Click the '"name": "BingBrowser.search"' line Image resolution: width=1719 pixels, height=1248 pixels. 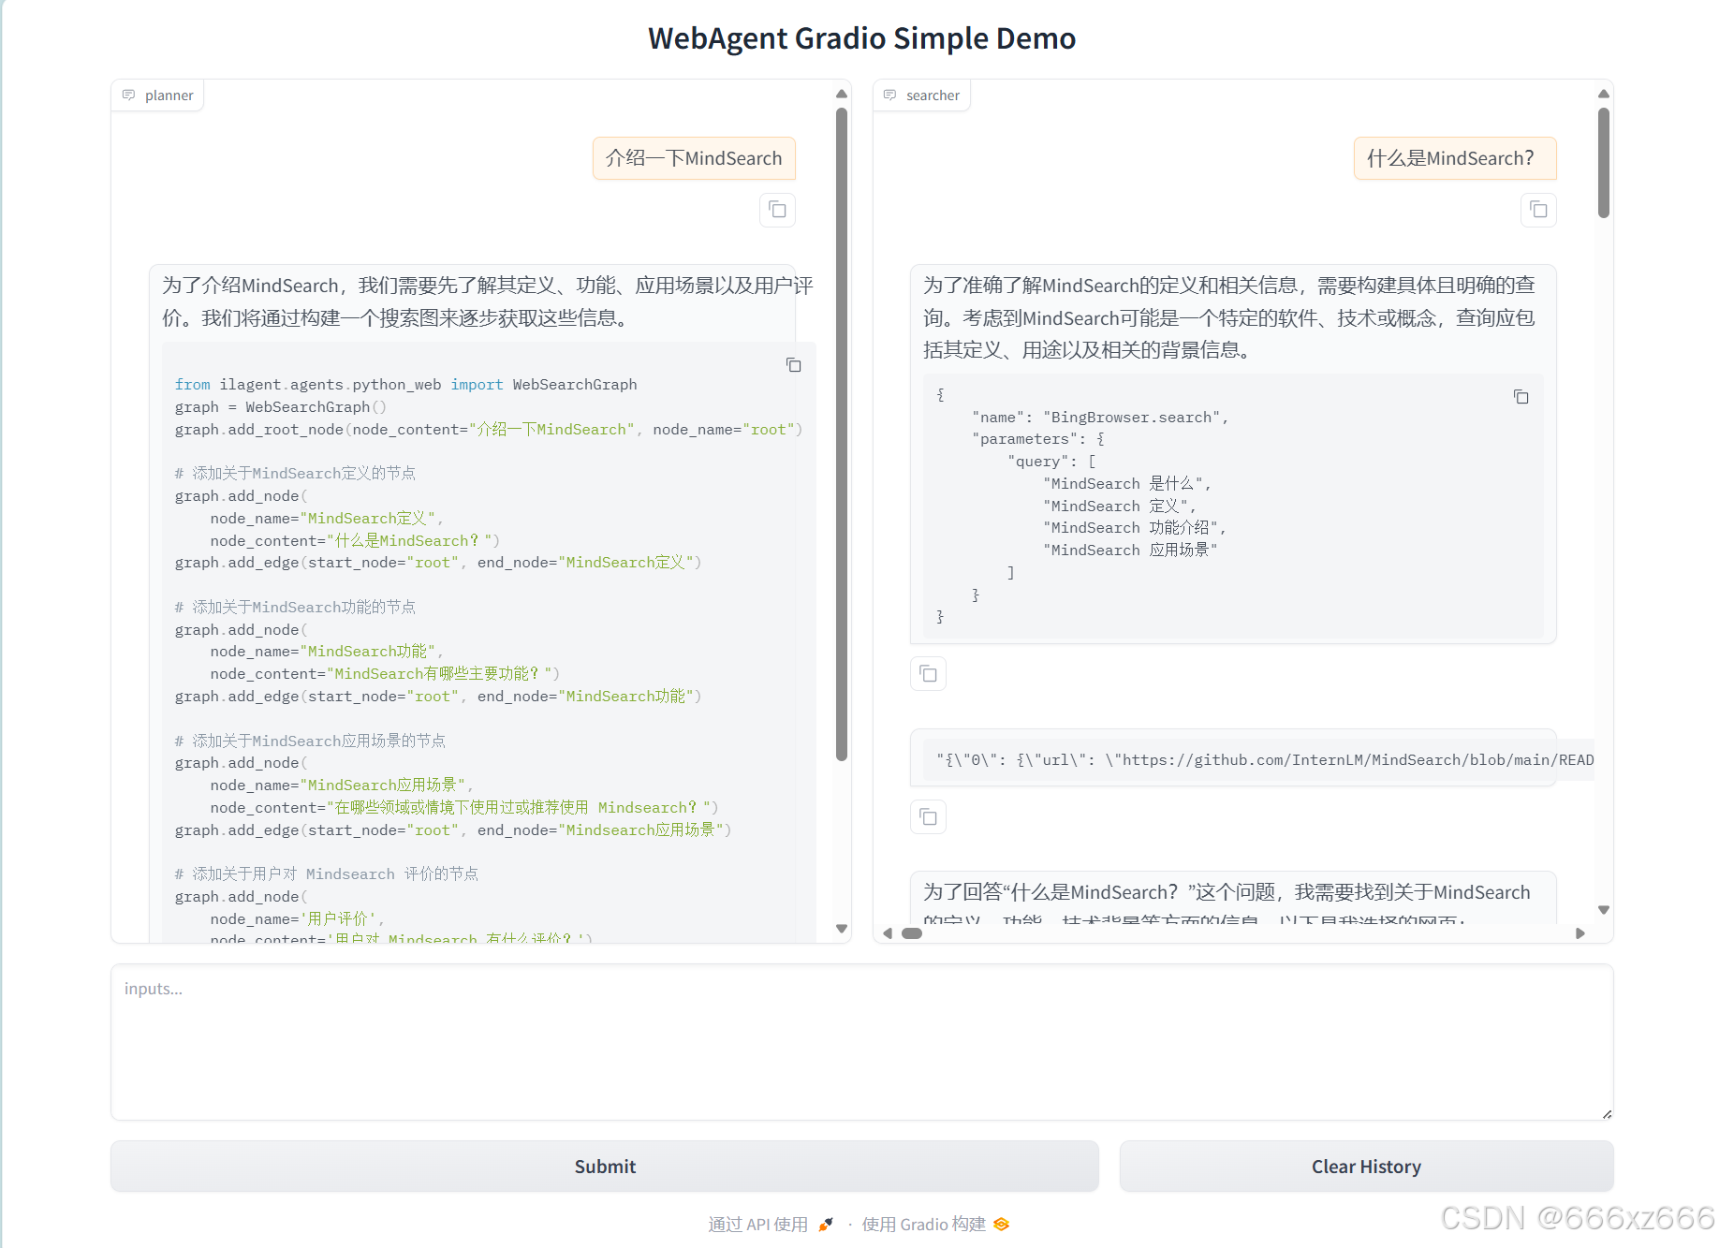click(x=1100, y=418)
